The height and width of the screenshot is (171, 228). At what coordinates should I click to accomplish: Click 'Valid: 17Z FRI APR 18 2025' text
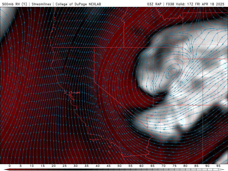(x=200, y=4)
